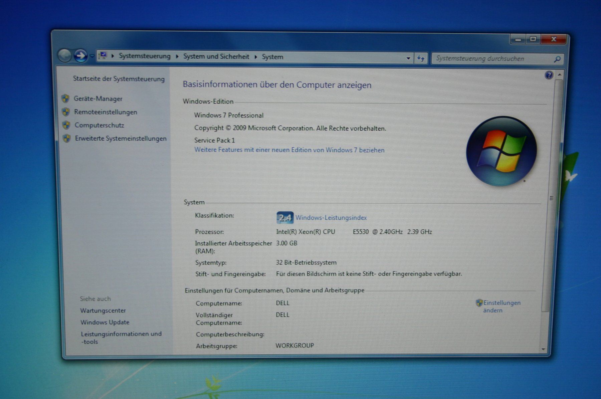Click Weitere Features mit einer neuen Edition link

pos(289,150)
